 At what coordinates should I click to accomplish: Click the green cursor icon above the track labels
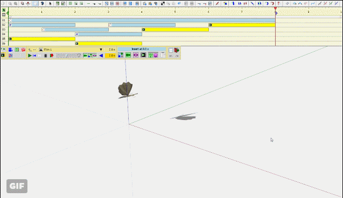coord(4,10)
